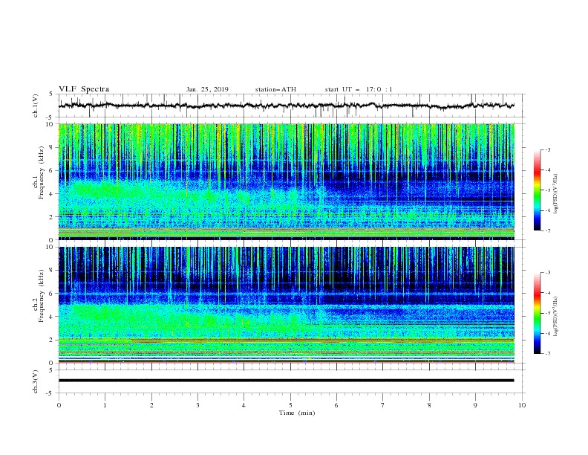This screenshot has height=455, width=588.
Task: Click time axis tick label "9"
Action: click(475, 405)
